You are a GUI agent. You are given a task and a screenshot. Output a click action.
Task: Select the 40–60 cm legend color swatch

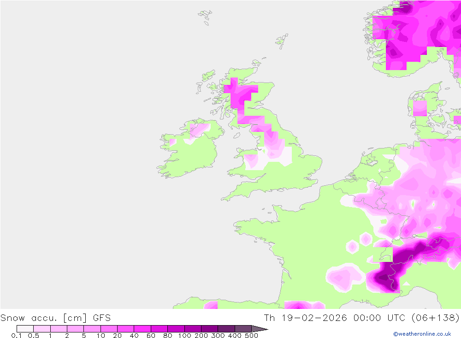tap(142, 329)
